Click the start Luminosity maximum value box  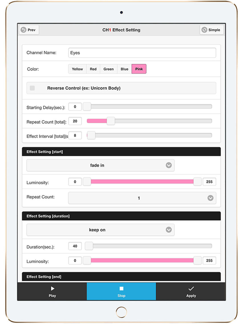tap(209, 182)
